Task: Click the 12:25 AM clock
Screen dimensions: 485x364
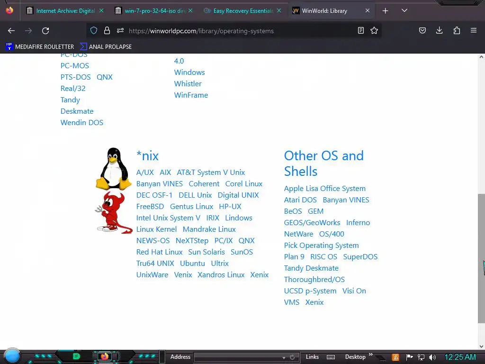Action: [x=460, y=357]
